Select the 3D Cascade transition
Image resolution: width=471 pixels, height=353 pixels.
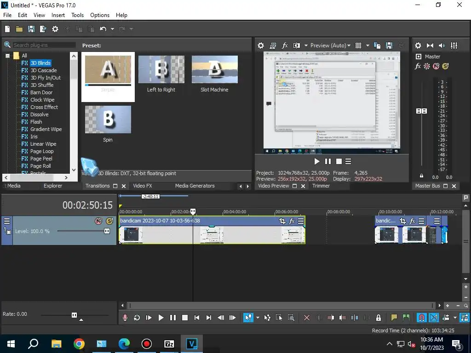[44, 70]
